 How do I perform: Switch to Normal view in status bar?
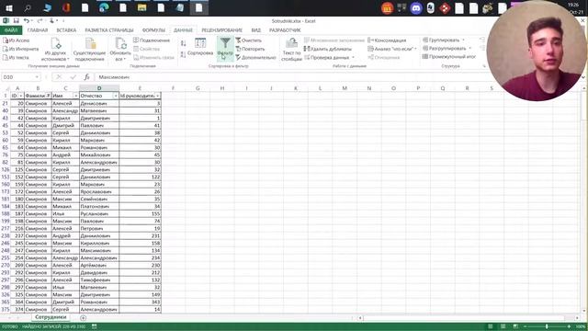tap(490, 326)
